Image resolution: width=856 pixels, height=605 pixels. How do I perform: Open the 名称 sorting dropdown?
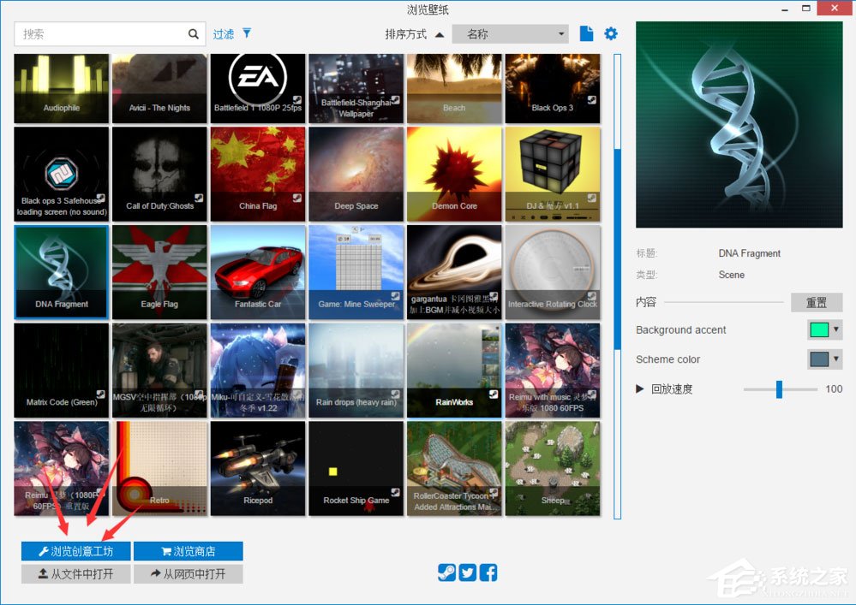tap(510, 33)
